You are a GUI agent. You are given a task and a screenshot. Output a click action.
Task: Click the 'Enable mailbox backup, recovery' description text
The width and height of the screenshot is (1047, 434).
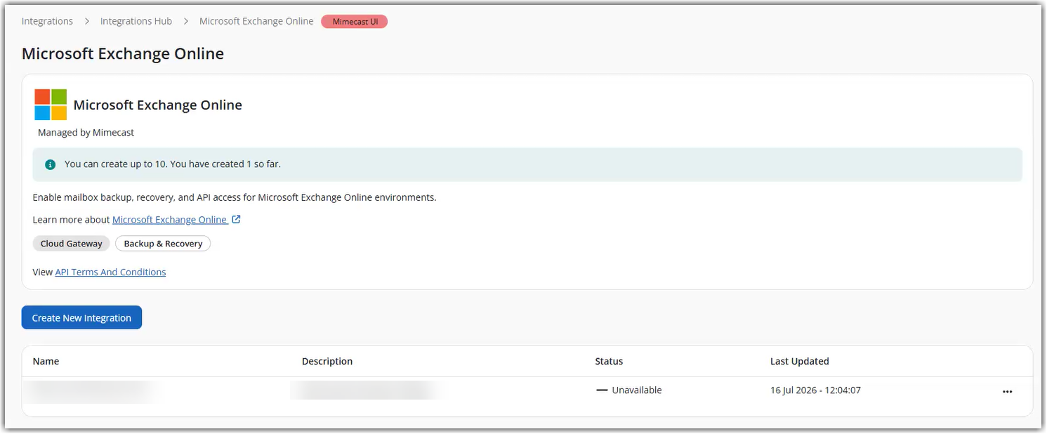pos(235,197)
